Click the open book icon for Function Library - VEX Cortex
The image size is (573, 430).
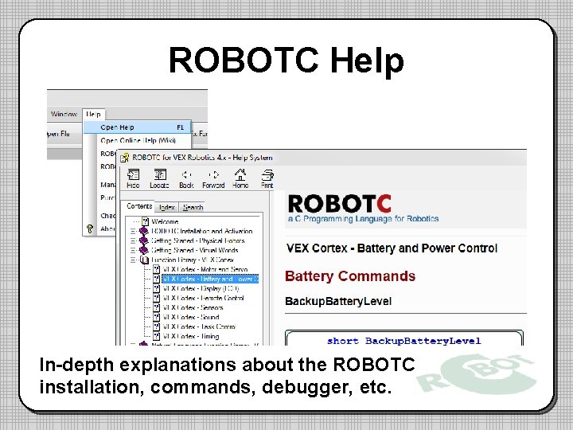click(x=144, y=260)
